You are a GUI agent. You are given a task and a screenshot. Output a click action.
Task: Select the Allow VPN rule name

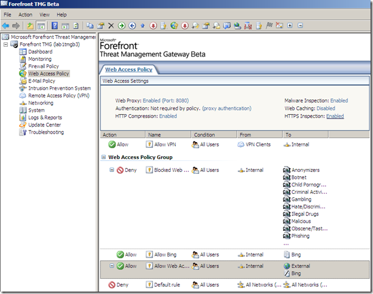click(x=165, y=145)
